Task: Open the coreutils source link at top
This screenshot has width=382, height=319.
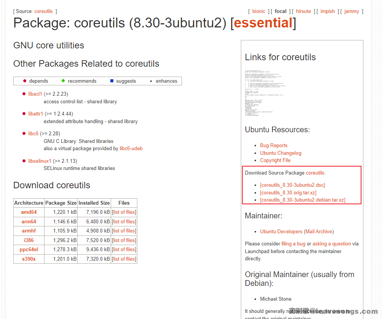Action: coord(43,11)
